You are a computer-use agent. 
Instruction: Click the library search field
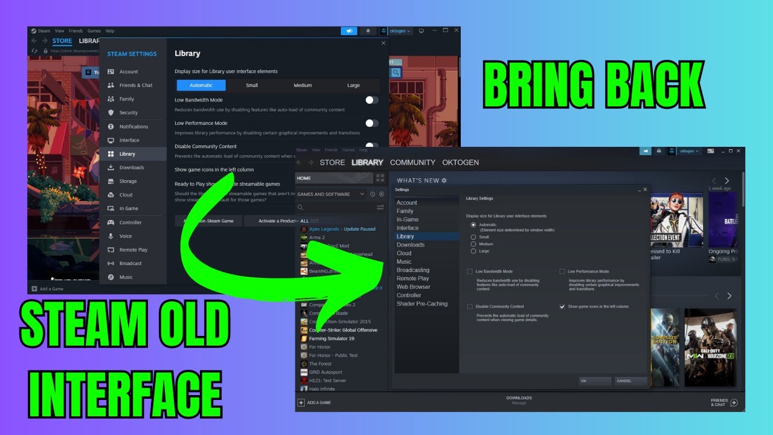(x=335, y=207)
